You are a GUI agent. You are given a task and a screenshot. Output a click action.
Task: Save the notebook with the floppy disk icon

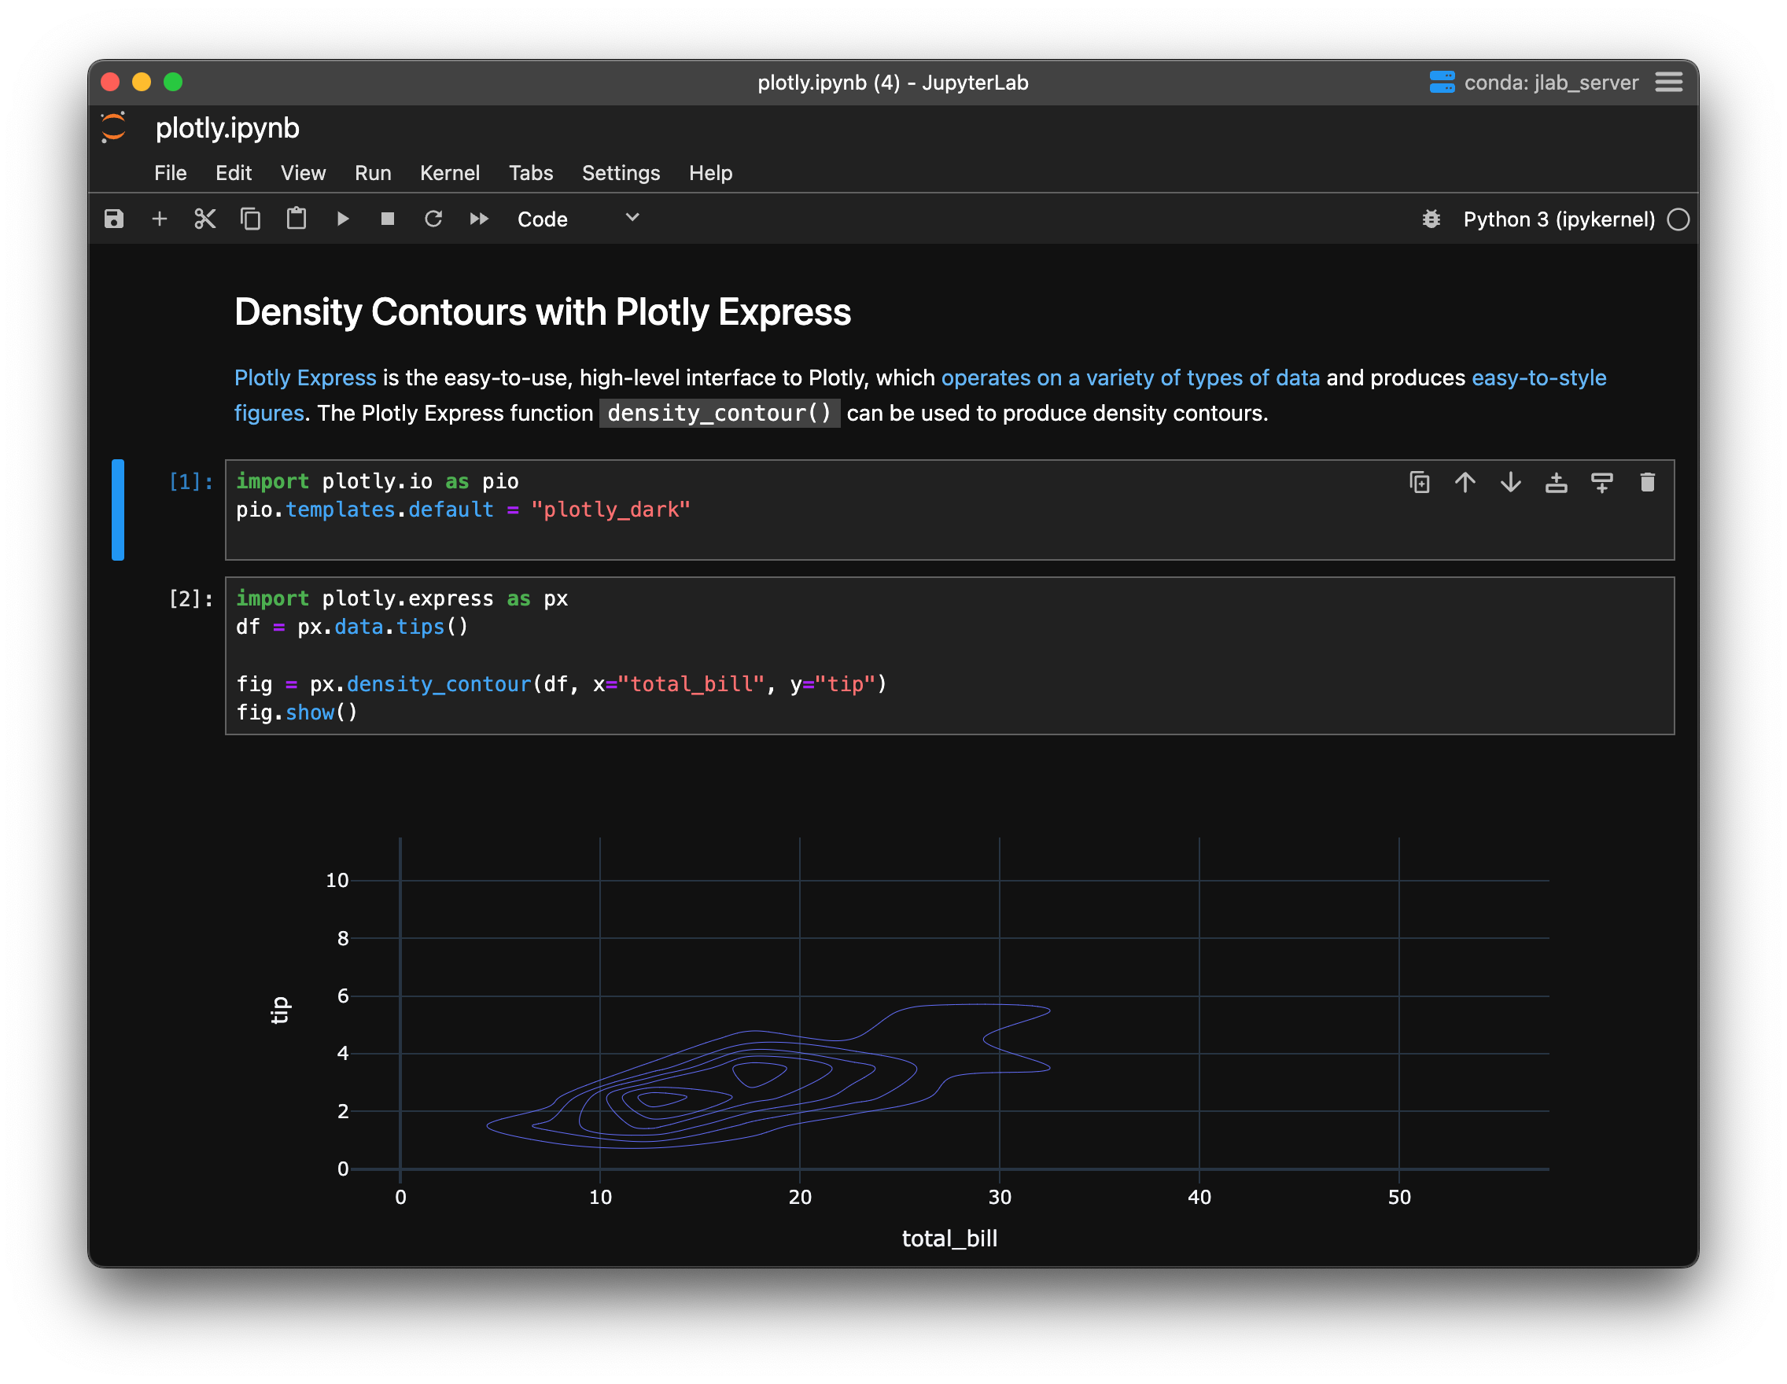click(114, 219)
